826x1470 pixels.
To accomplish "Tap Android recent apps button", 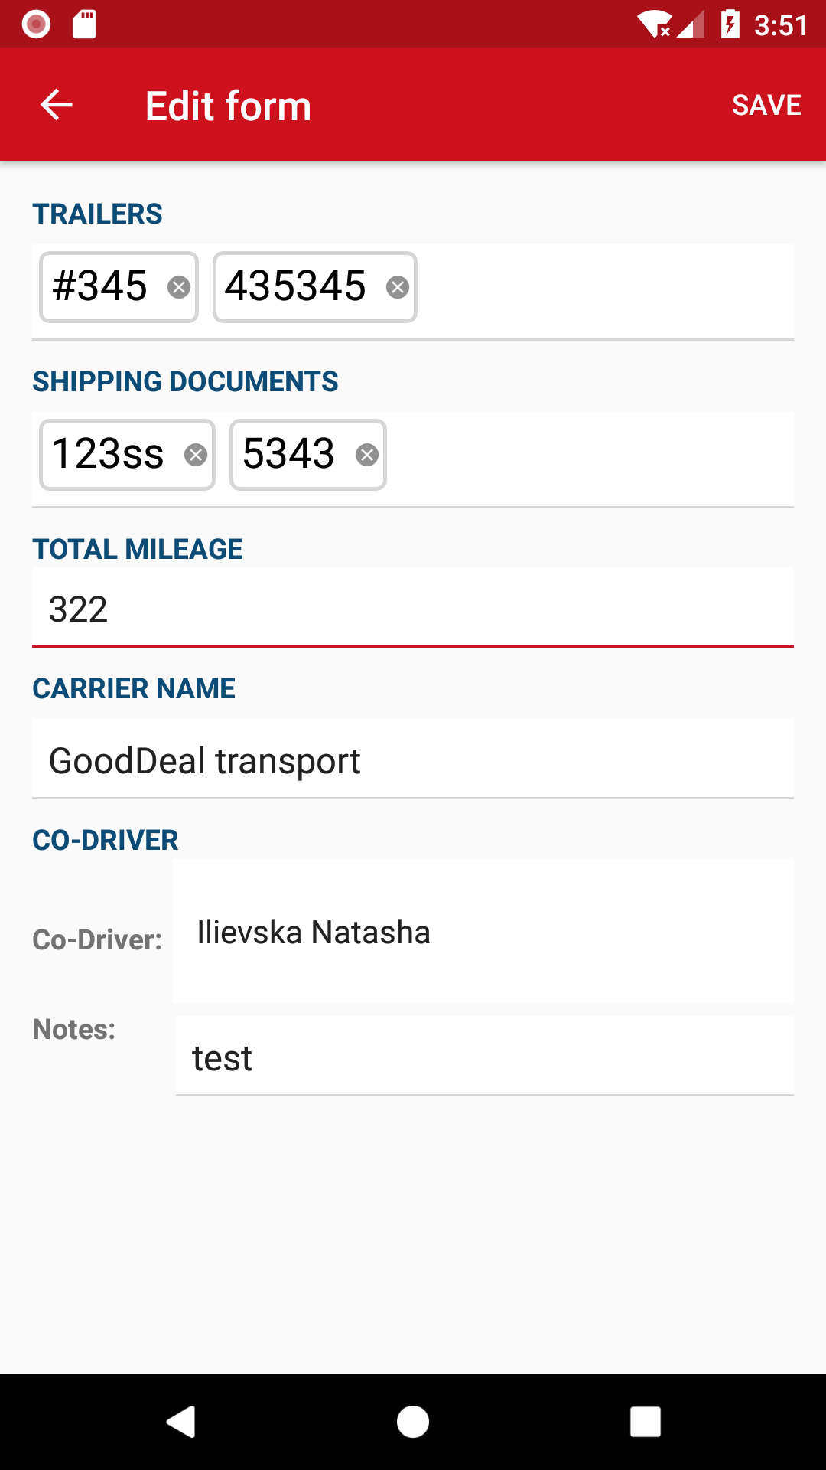I will (646, 1422).
